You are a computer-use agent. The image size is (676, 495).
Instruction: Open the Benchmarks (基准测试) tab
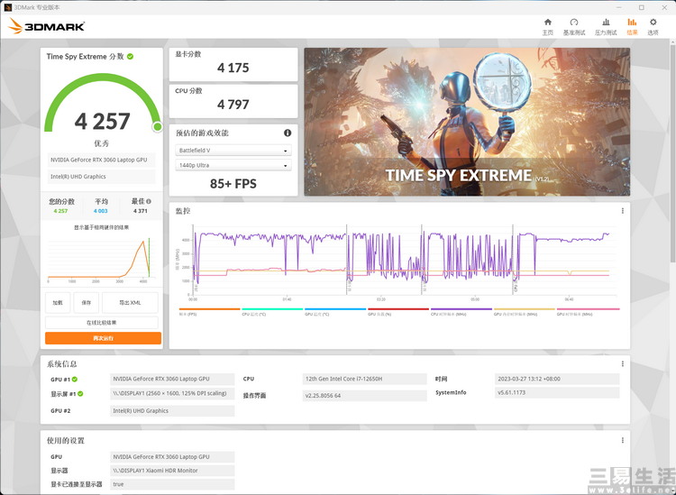(x=574, y=27)
